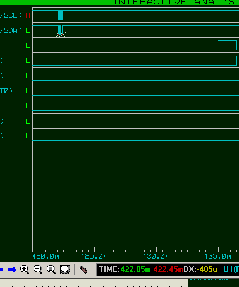Click the red H state of SCL
Screen dimensions: 239x287
tap(28, 15)
